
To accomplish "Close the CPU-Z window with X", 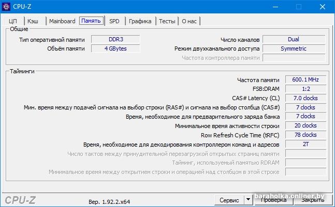I will pos(323,7).
